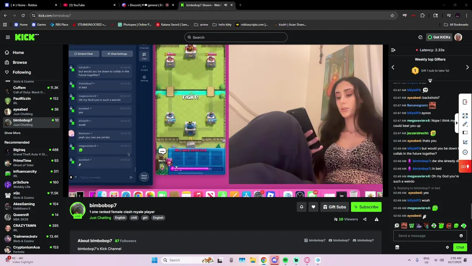This screenshot has width=472, height=266.
Task: Open the Kick hamburger menu
Action: coord(8,37)
